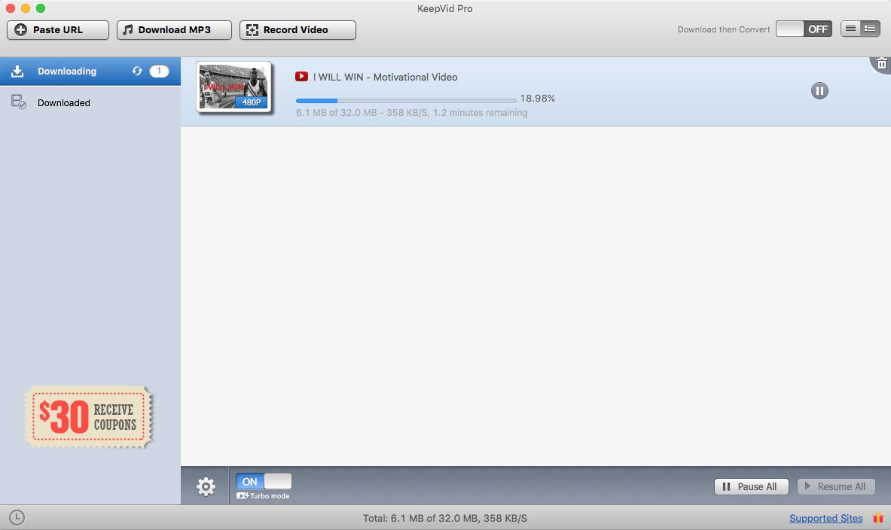Click the Resume All button
This screenshot has height=530, width=891.
[x=836, y=487]
